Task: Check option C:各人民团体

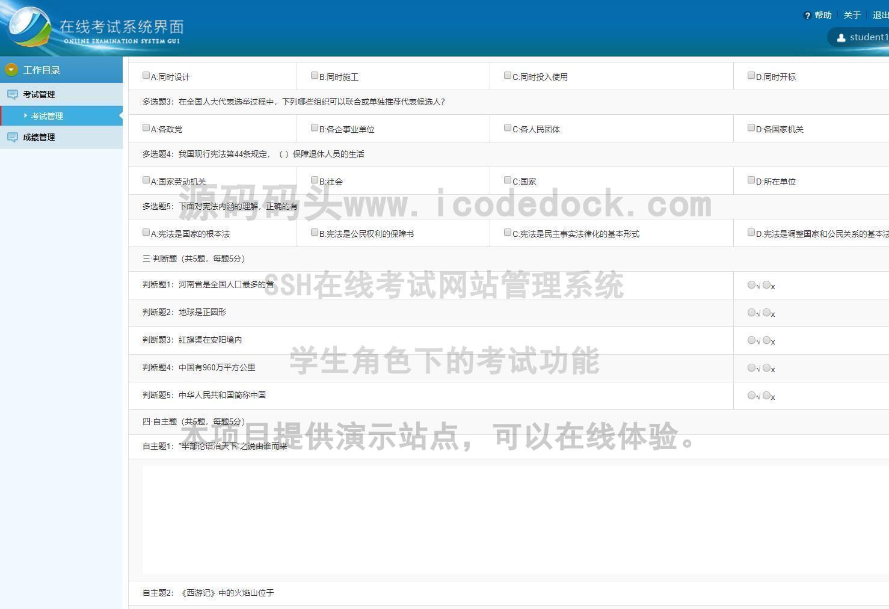Action: 508,127
